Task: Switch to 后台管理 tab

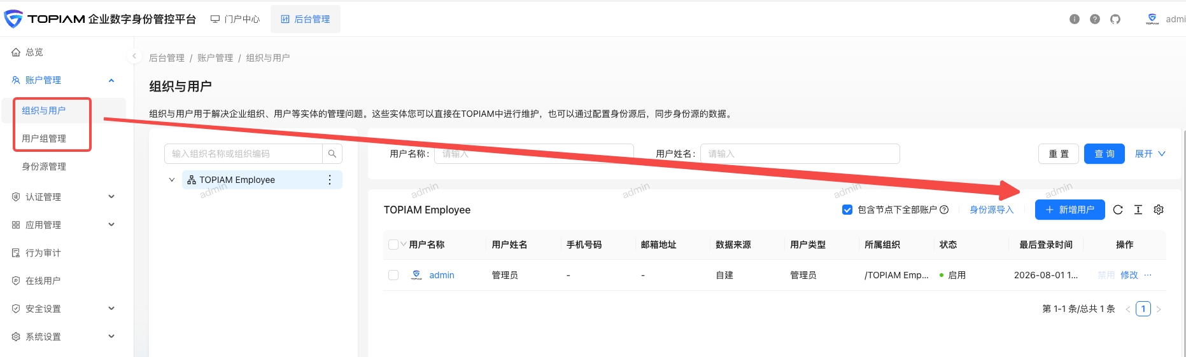Action: tap(306, 19)
